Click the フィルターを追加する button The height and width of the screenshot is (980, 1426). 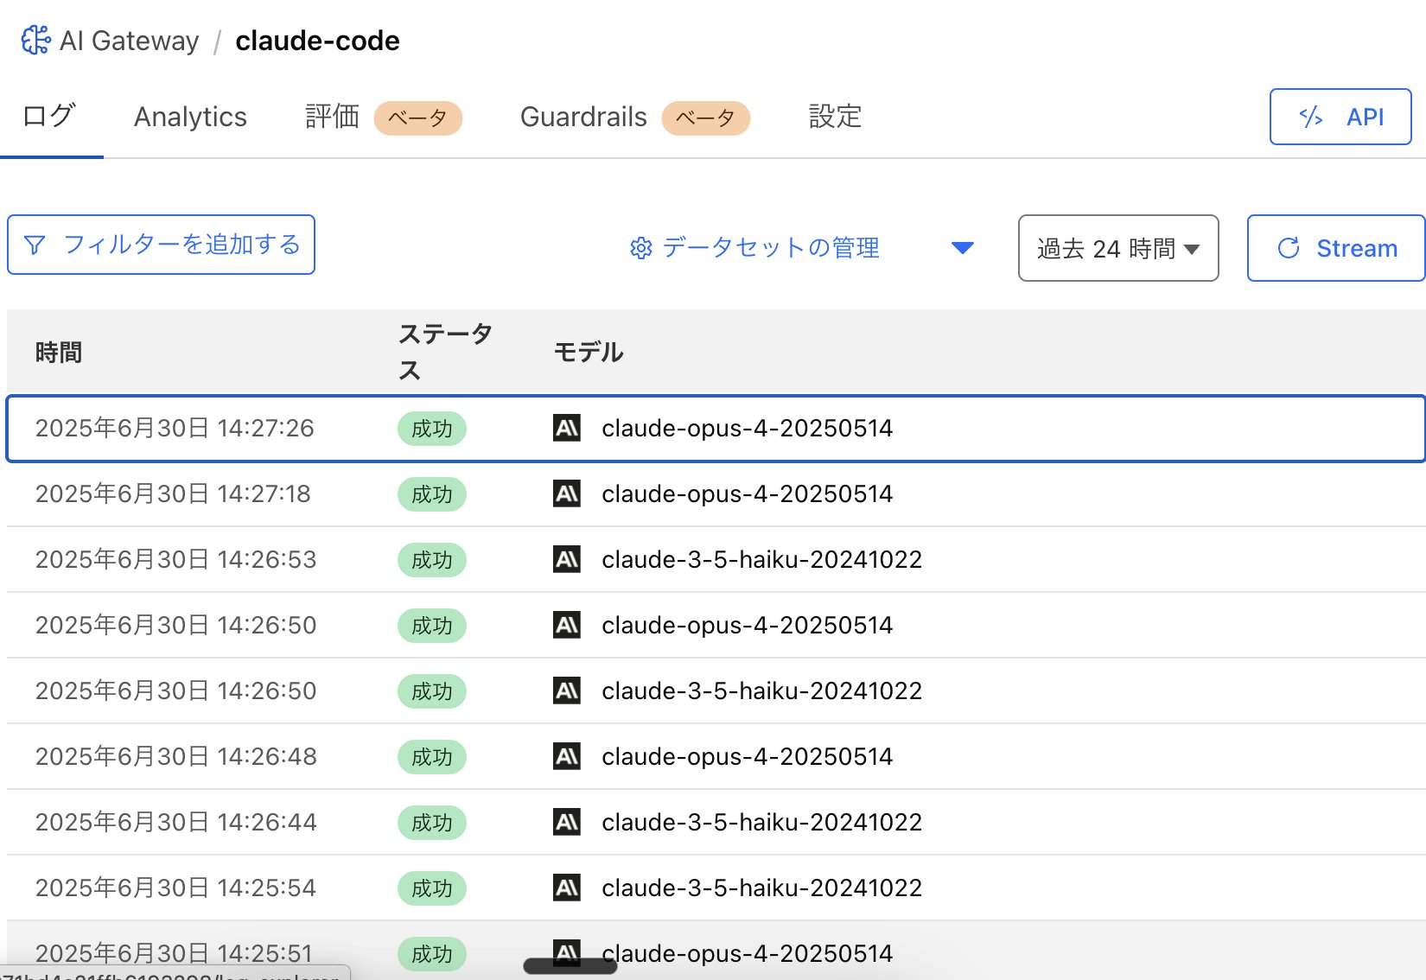[161, 245]
